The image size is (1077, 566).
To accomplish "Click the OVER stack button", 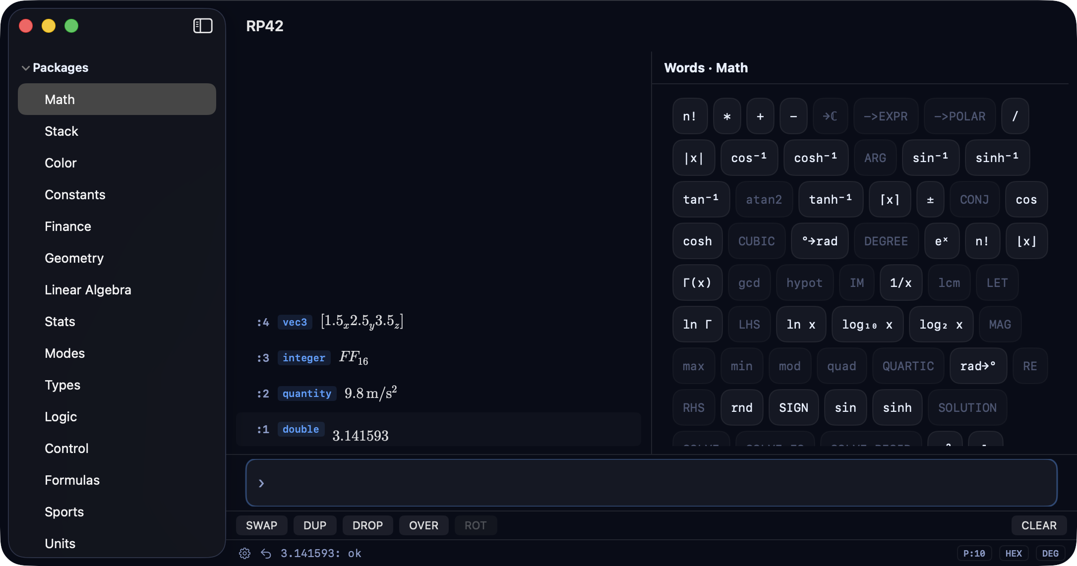I will point(424,525).
